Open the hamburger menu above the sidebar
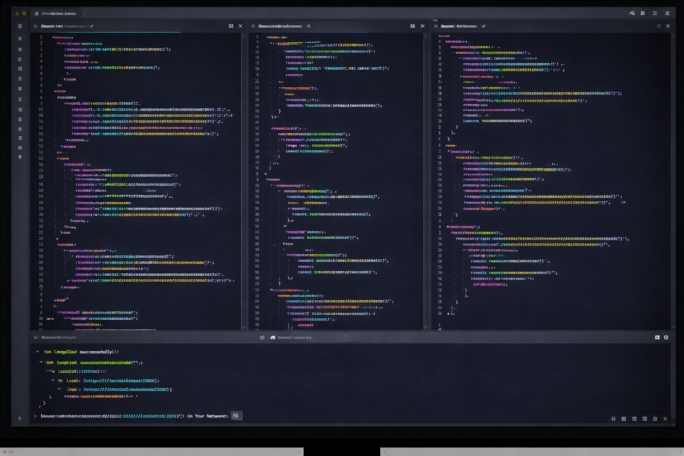The image size is (684, 456). (x=20, y=26)
